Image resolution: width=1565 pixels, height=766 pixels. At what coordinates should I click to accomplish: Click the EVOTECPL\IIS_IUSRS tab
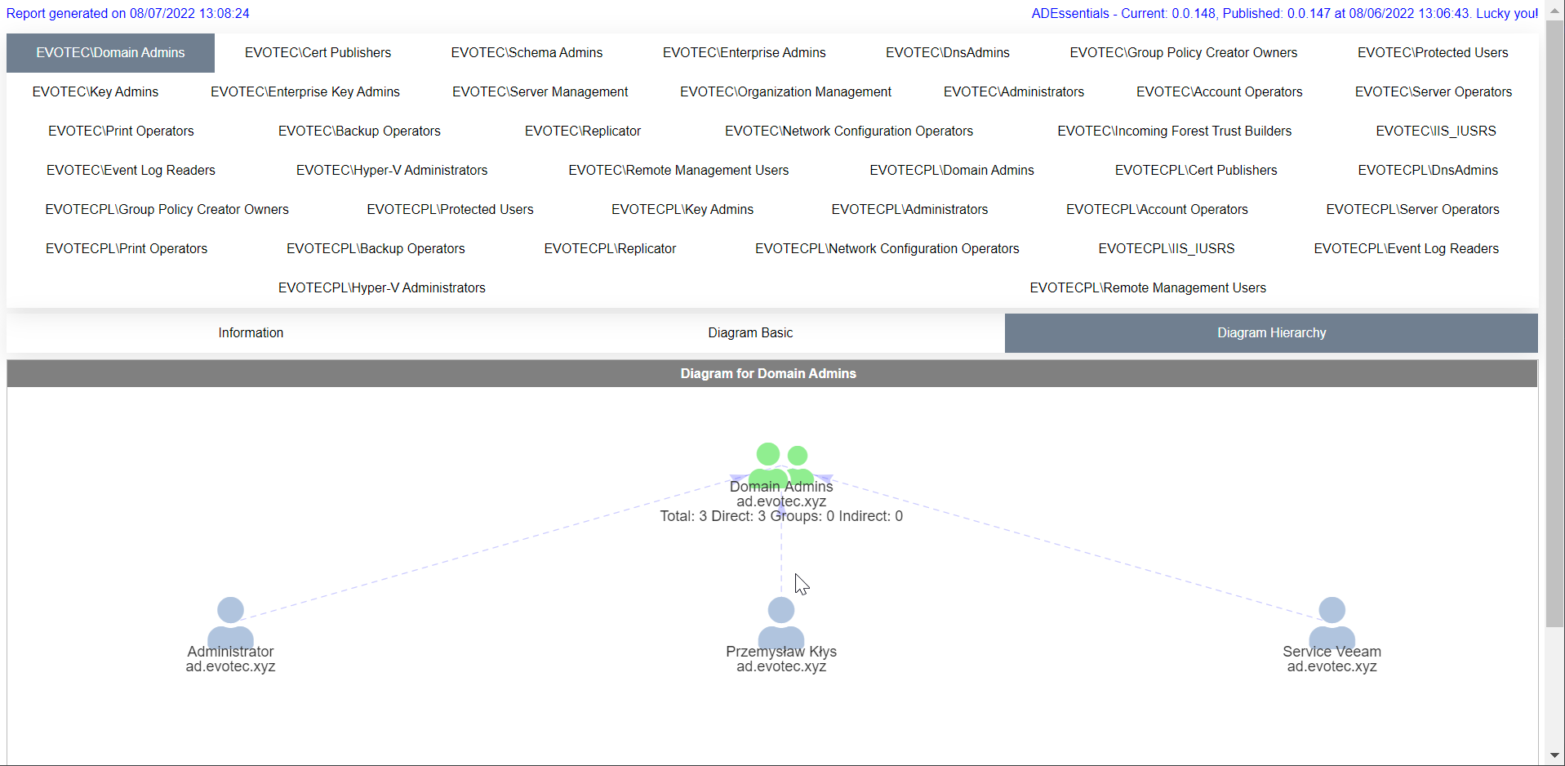(x=1166, y=249)
